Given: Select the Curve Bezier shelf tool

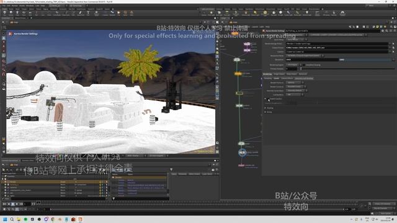Looking at the screenshot, I should point(57,13).
